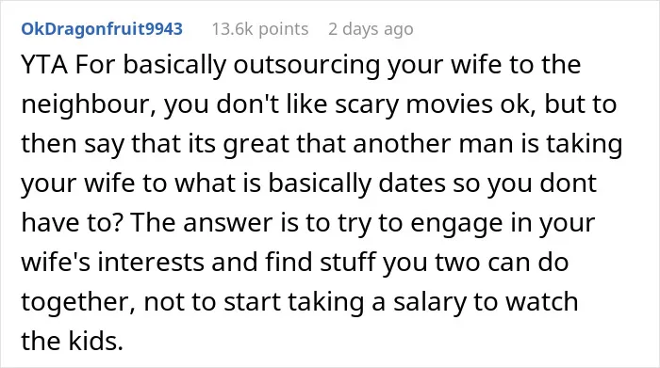660x368 pixels.
Task: Select the word outsourcing in the comment
Action: 306,66
